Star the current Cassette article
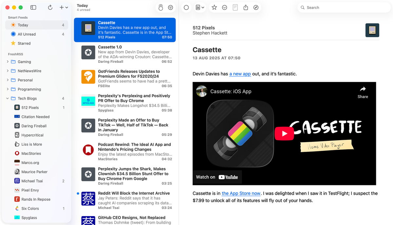Image resolution: width=393 pixels, height=225 pixels. pos(214,7)
